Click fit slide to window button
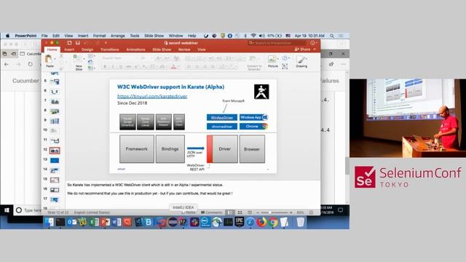This screenshot has width=466, height=262. click(x=311, y=213)
